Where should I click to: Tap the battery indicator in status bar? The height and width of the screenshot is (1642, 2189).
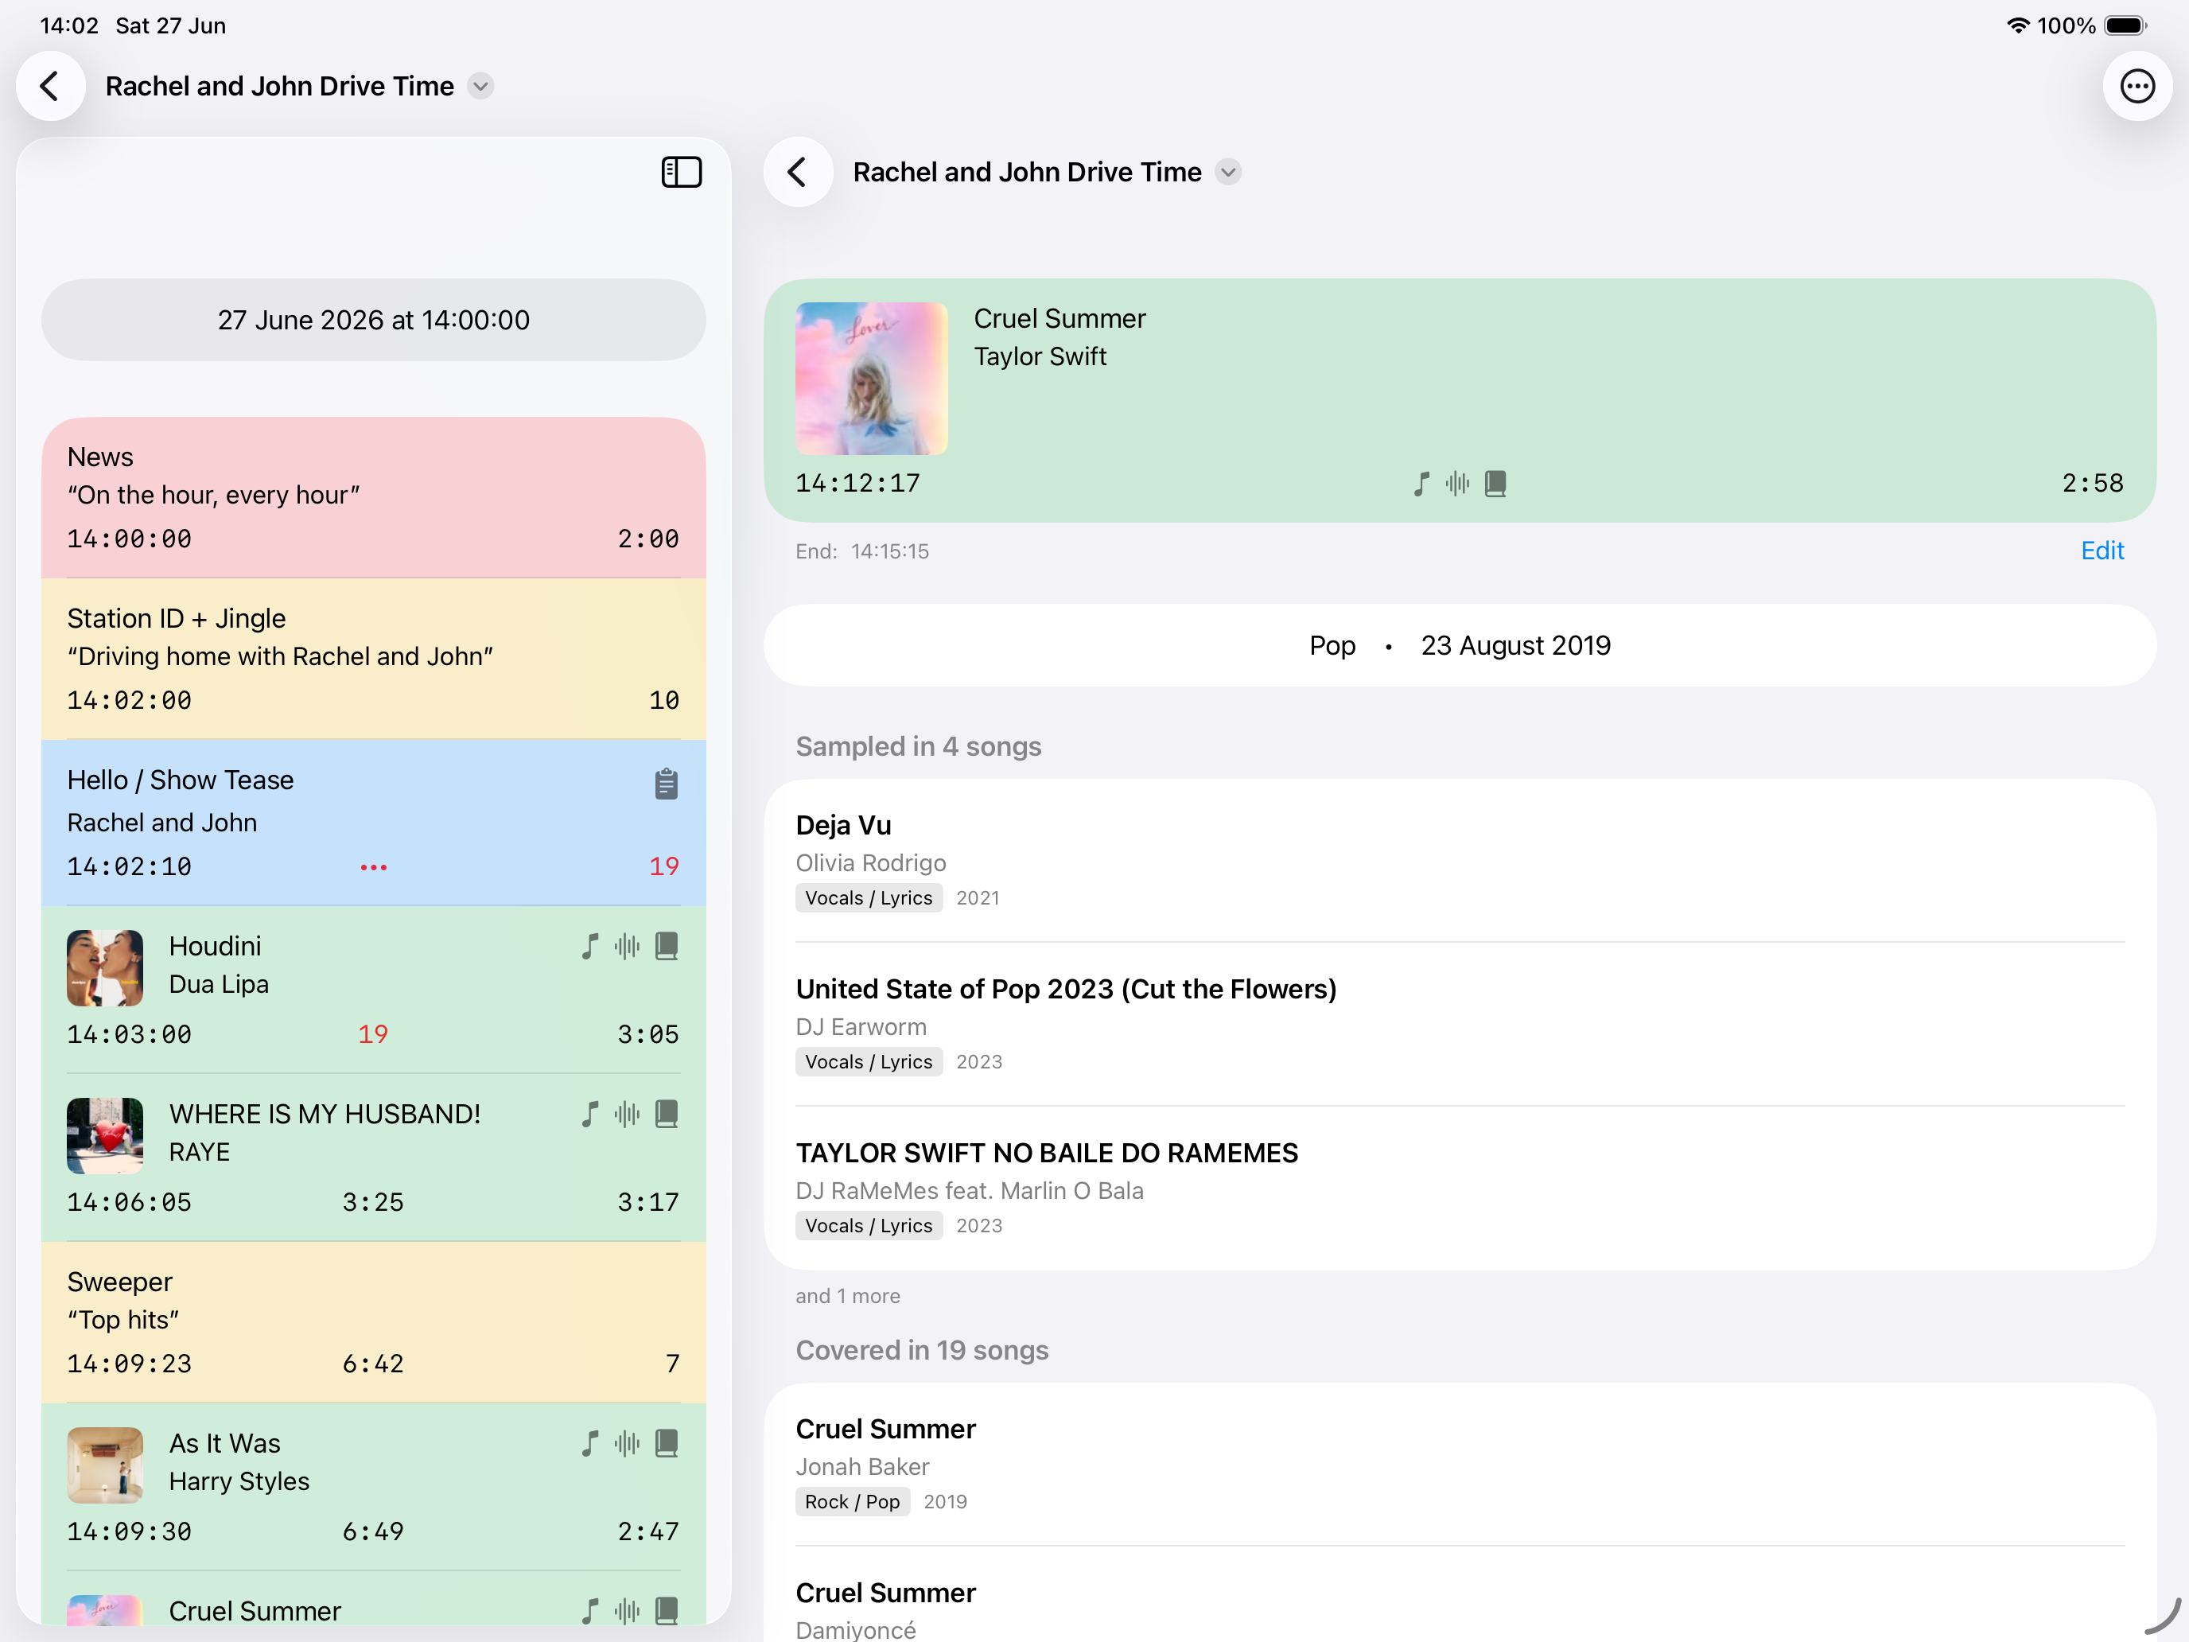point(2125,25)
